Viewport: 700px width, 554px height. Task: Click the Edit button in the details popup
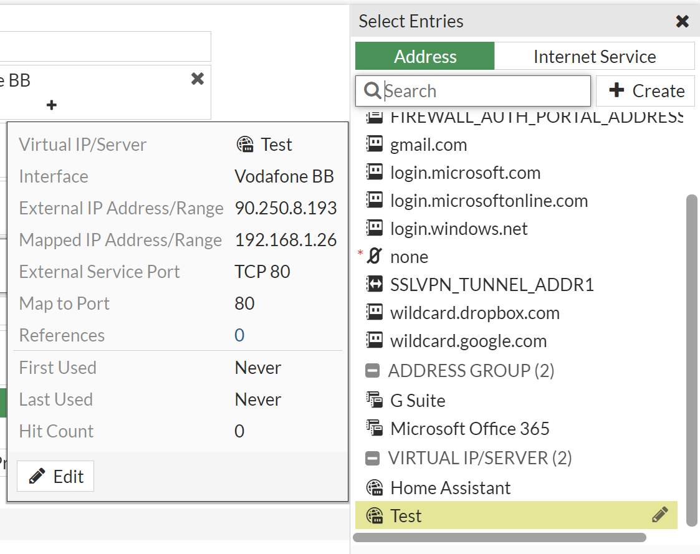(x=55, y=475)
